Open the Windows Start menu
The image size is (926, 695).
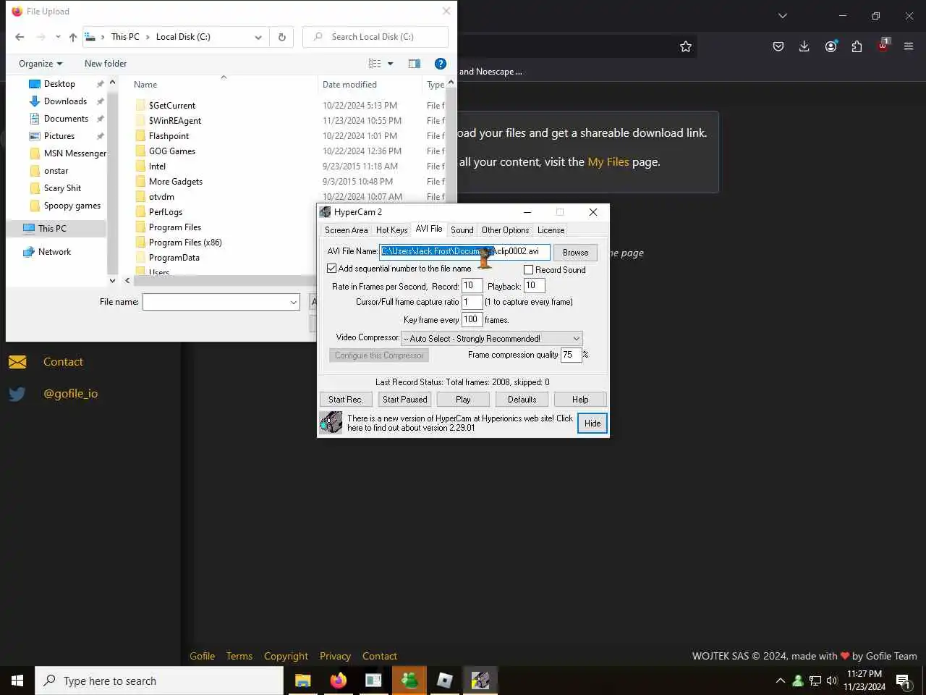coord(17,681)
